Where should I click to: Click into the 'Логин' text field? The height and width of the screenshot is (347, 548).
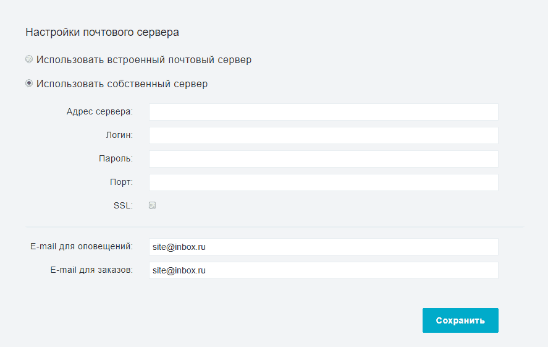pyautogui.click(x=324, y=135)
